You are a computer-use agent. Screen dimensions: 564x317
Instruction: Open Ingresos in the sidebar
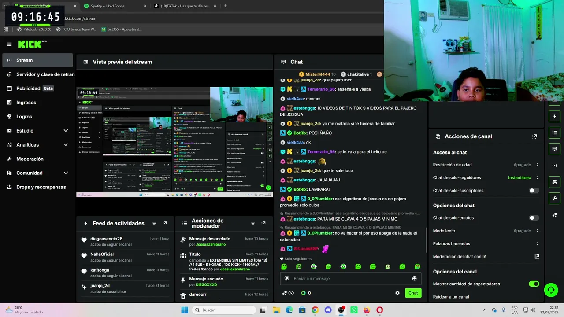(37, 103)
